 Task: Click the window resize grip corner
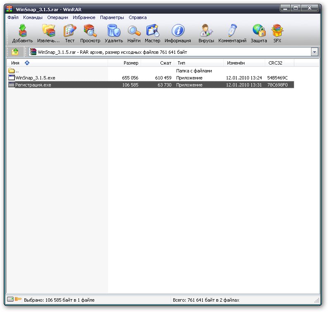(317, 300)
